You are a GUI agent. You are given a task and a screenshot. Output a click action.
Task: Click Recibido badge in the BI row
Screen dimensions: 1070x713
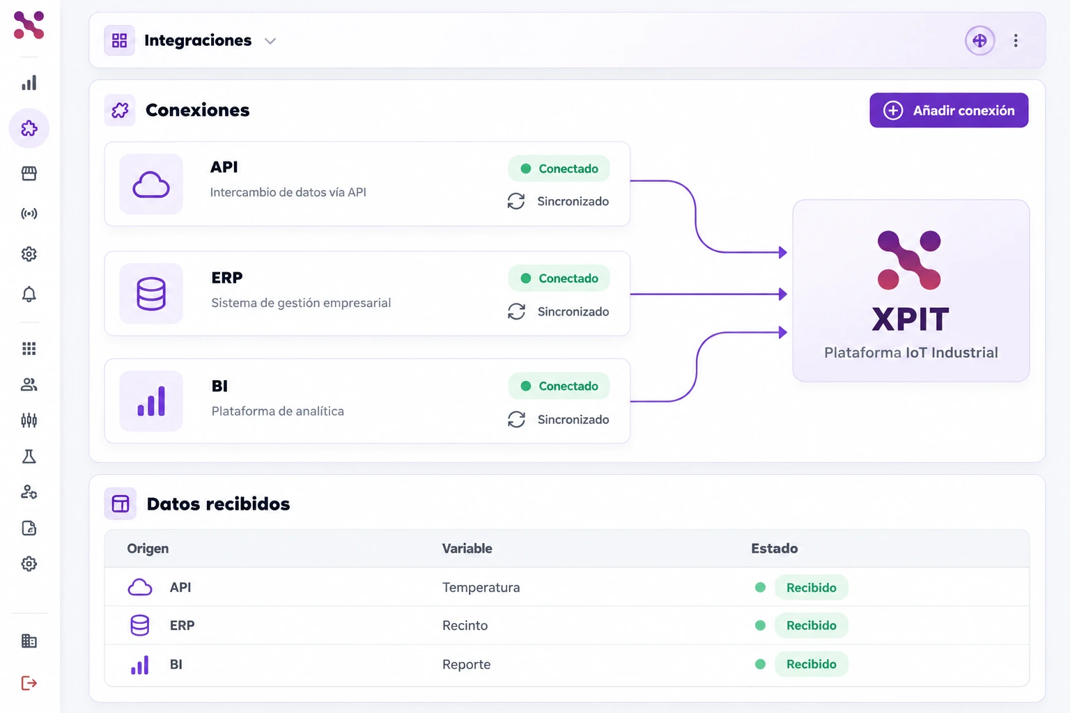[811, 664]
